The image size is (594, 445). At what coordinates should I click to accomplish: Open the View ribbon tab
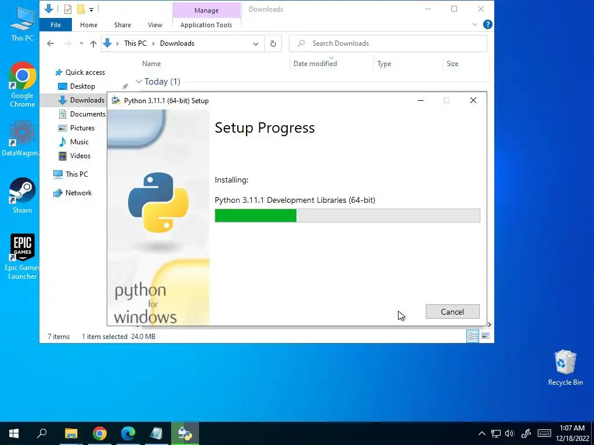coord(155,25)
